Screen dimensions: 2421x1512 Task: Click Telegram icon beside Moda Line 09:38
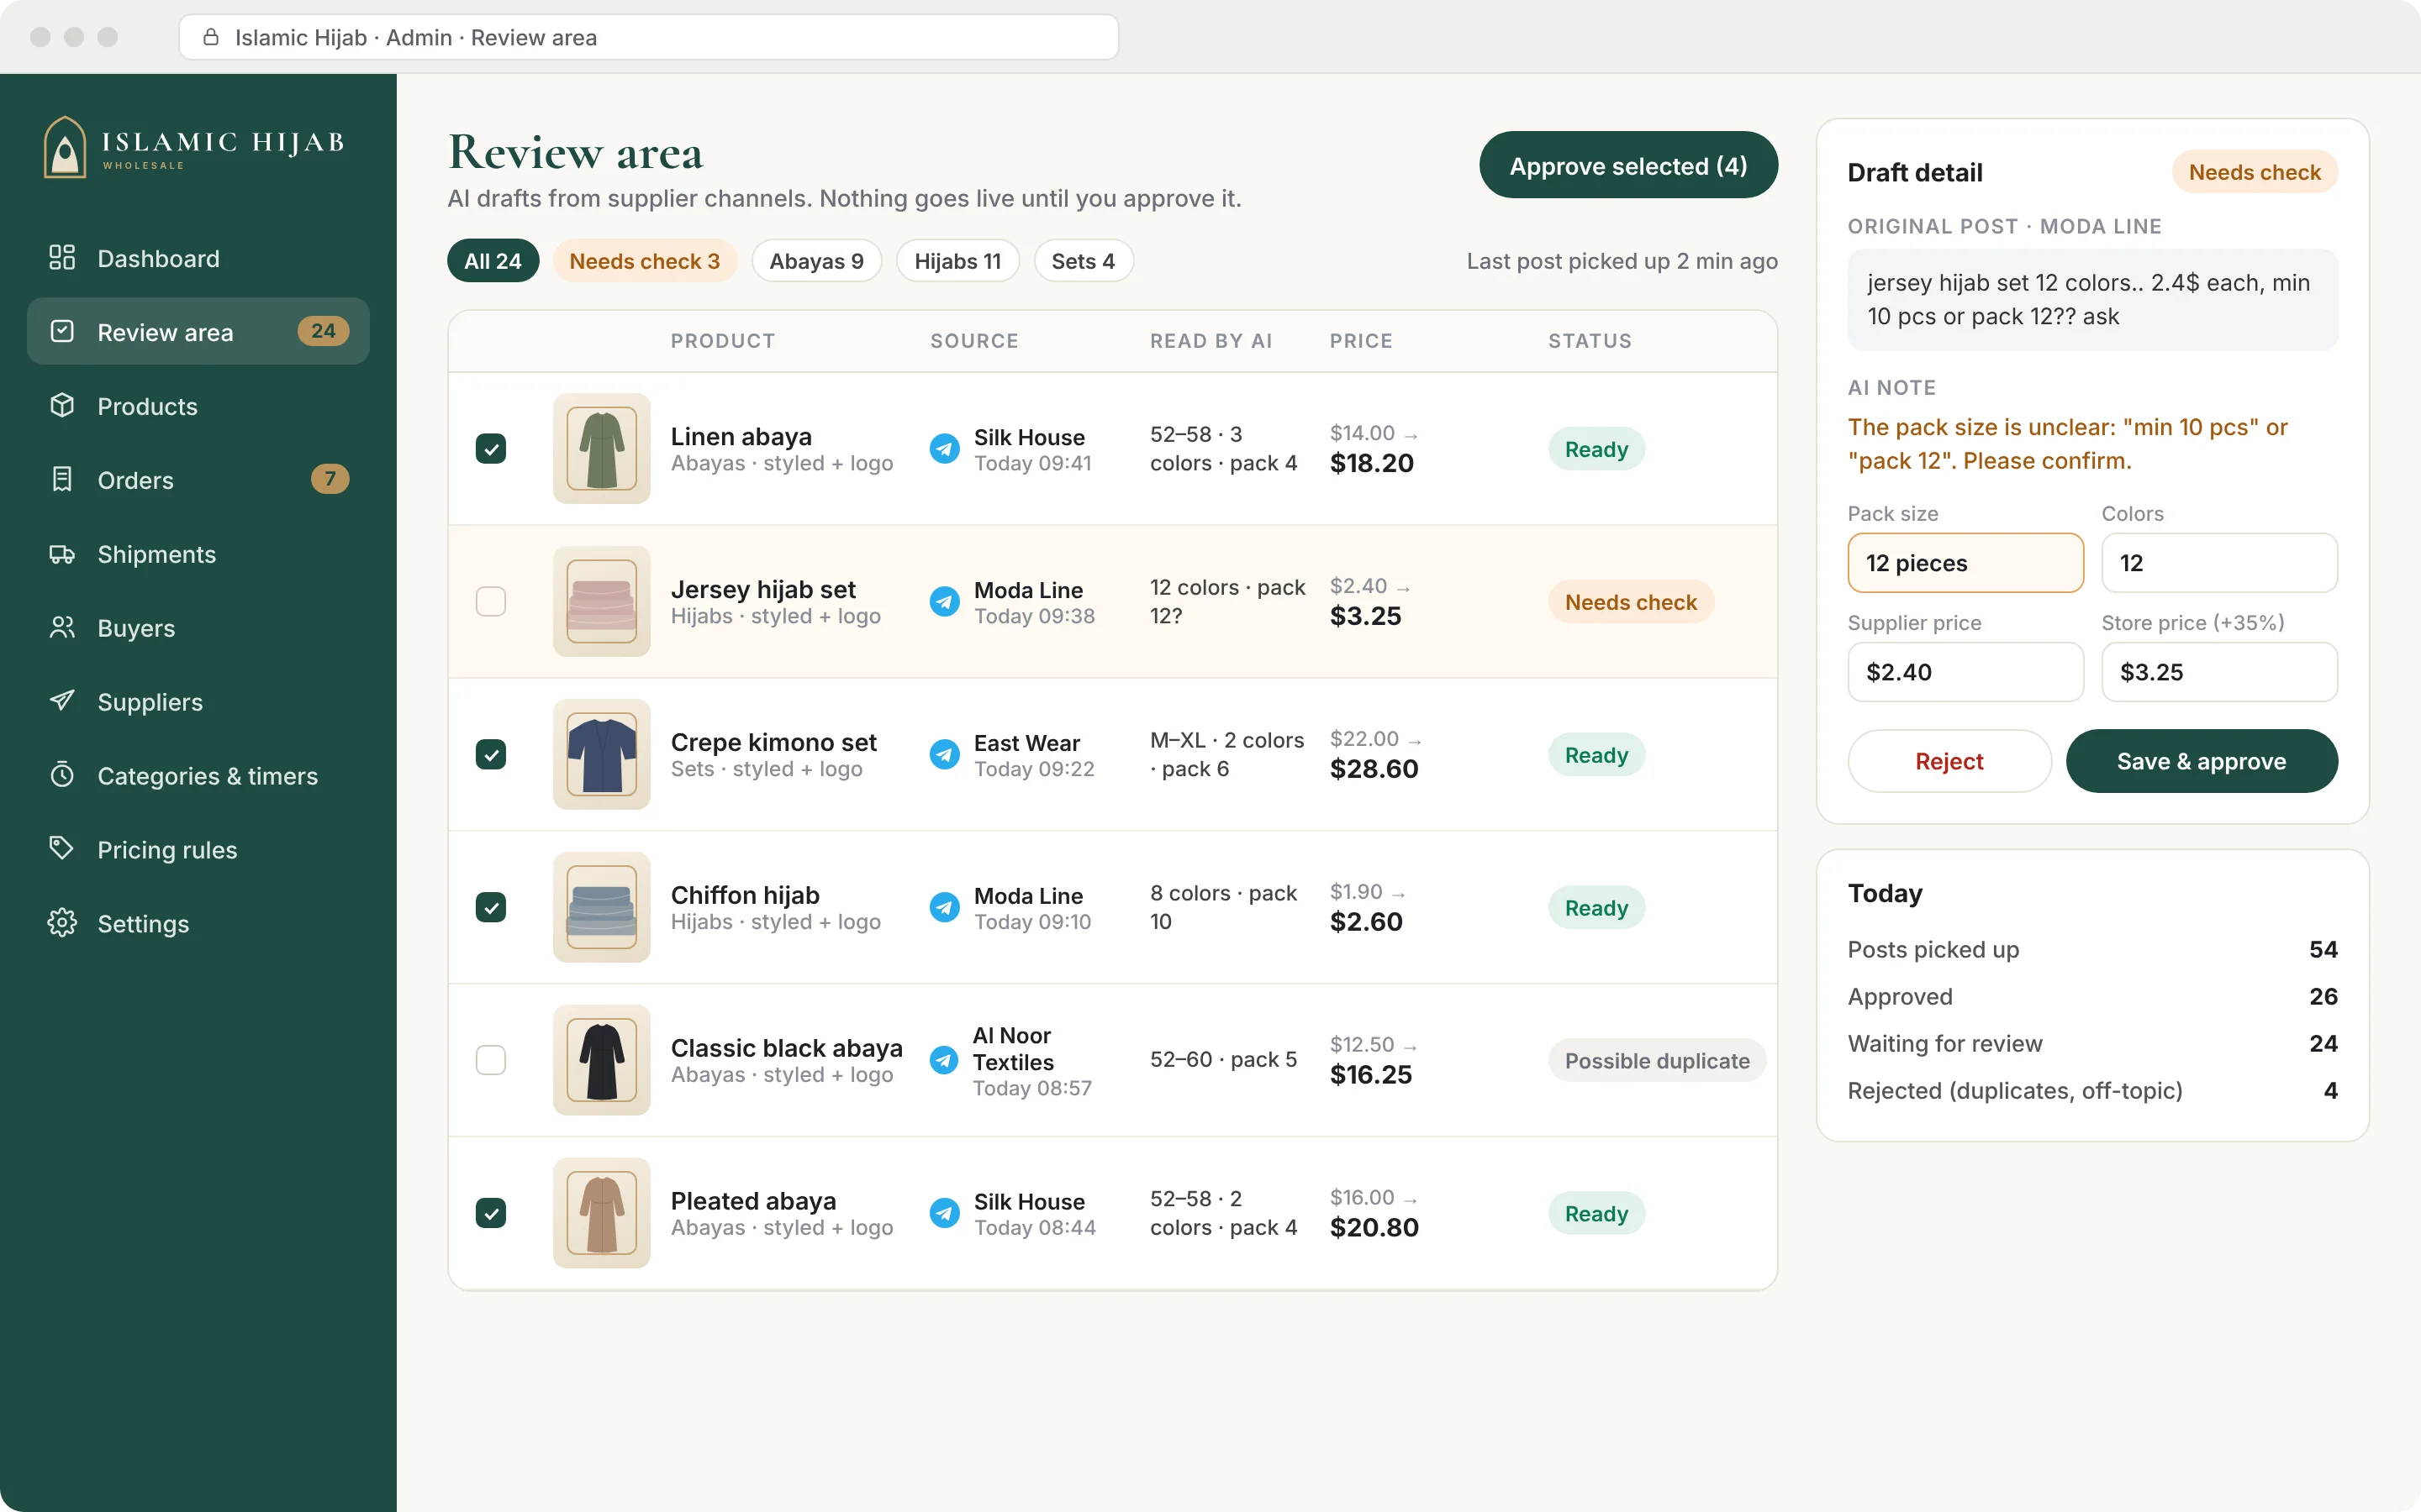coord(944,602)
